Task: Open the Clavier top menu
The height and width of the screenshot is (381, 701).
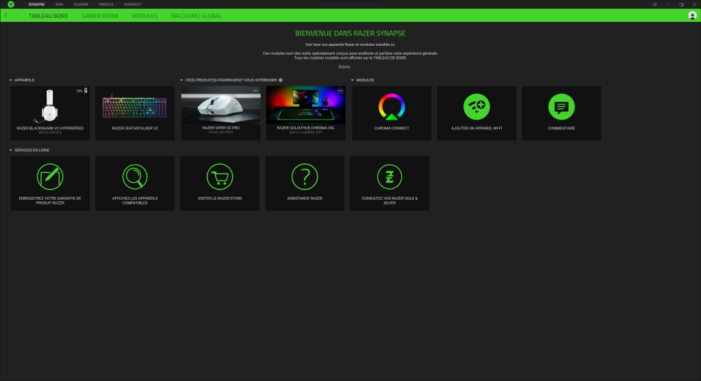Action: tap(81, 5)
